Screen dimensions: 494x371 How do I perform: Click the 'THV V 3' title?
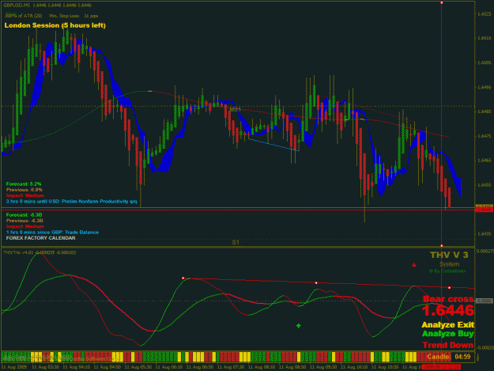(449, 255)
